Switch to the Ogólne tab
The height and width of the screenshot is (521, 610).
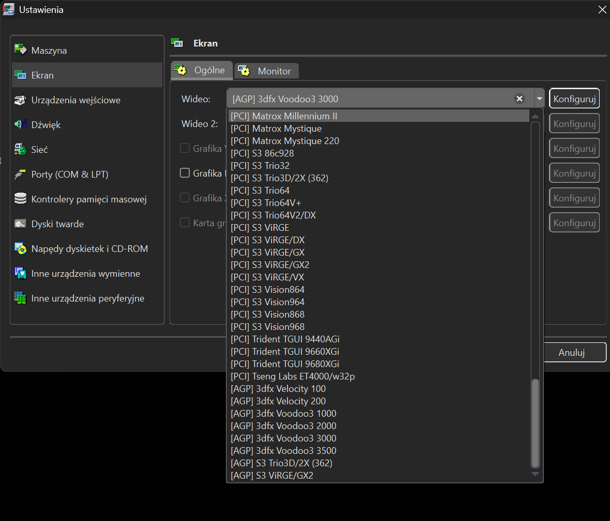202,70
